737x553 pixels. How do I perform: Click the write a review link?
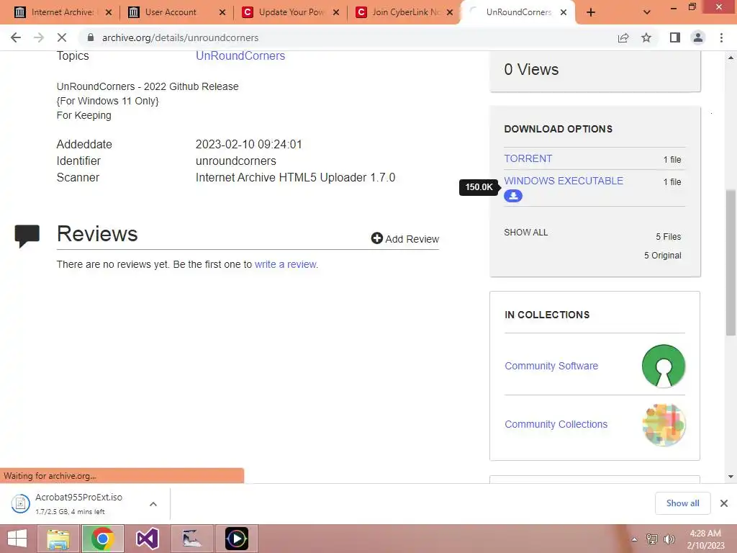pyautogui.click(x=286, y=264)
